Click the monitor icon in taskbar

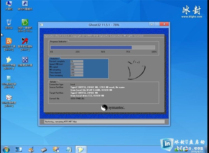click(18, 149)
